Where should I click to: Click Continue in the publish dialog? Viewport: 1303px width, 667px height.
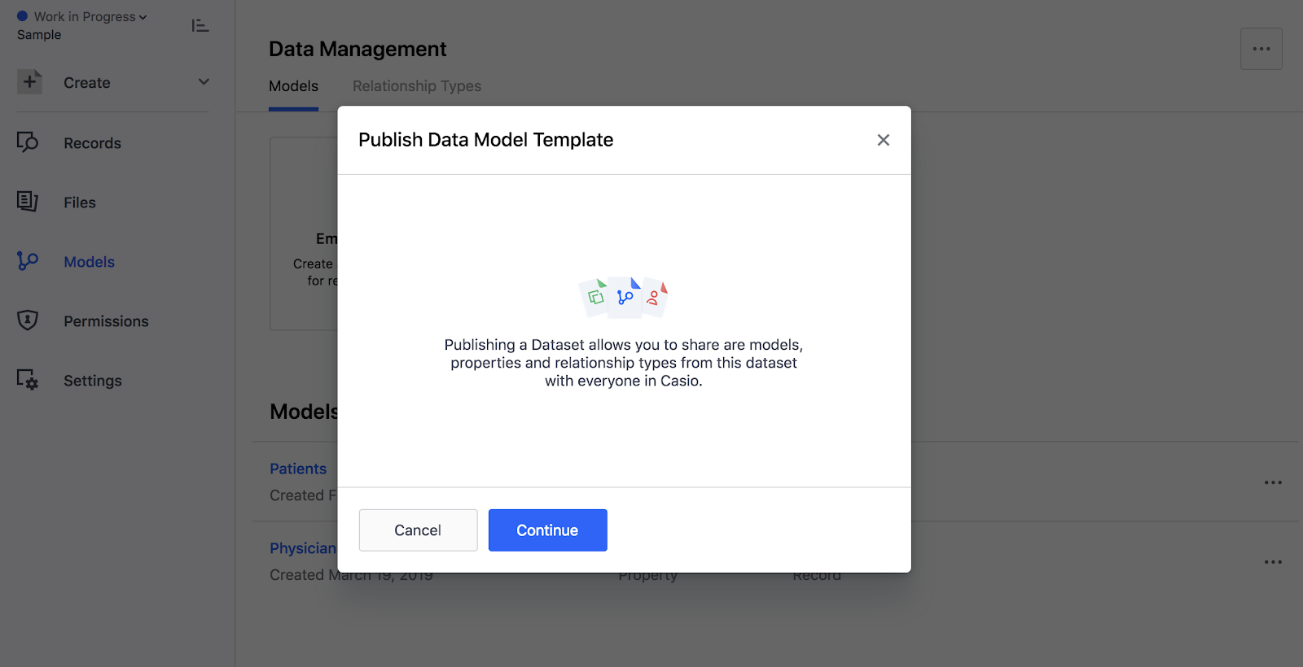click(547, 530)
